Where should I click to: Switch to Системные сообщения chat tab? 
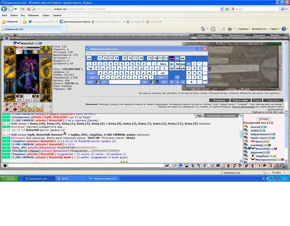coord(221,116)
